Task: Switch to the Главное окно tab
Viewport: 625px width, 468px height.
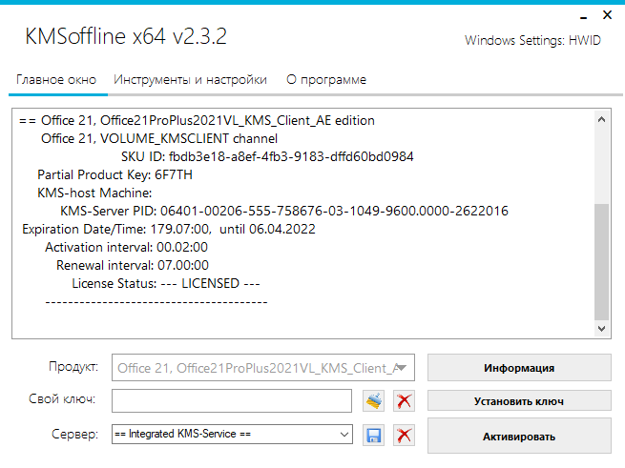Action: [x=57, y=80]
